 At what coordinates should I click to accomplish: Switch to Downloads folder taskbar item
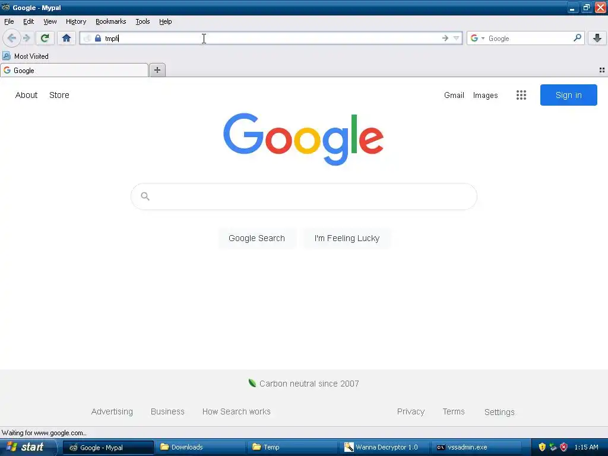[201, 447]
